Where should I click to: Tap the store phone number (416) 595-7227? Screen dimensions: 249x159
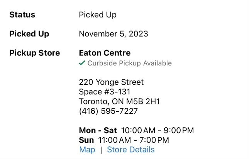pyautogui.click(x=108, y=111)
